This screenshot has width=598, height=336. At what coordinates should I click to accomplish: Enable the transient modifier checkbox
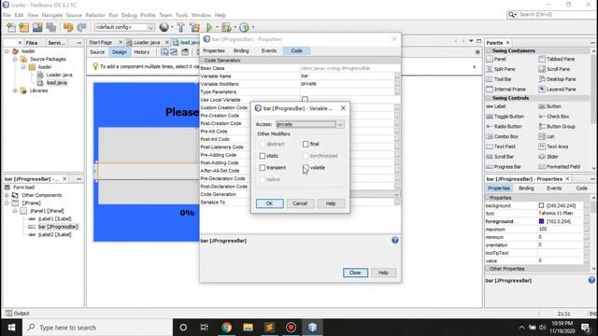pos(262,168)
